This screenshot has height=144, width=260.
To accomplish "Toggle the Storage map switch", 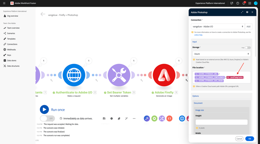I will pyautogui.click(x=248, y=48).
